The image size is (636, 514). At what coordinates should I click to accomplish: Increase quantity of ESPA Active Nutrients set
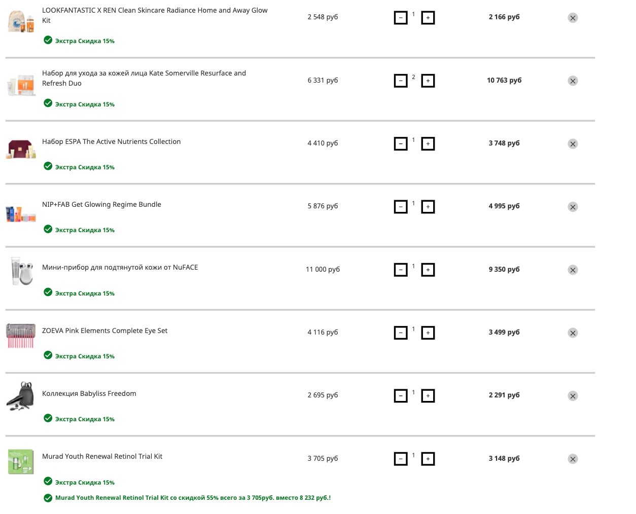click(428, 144)
